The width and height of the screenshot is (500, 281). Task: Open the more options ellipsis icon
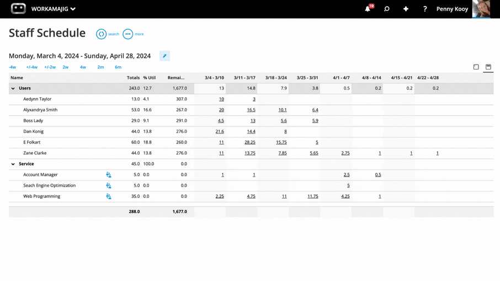pos(128,34)
